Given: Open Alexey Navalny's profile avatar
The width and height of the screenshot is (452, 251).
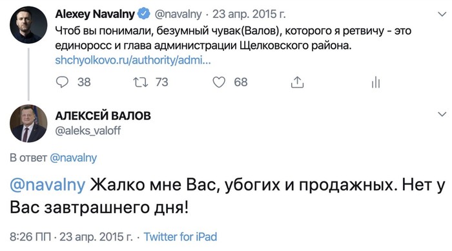Looking at the screenshot, I should pyautogui.click(x=28, y=25).
